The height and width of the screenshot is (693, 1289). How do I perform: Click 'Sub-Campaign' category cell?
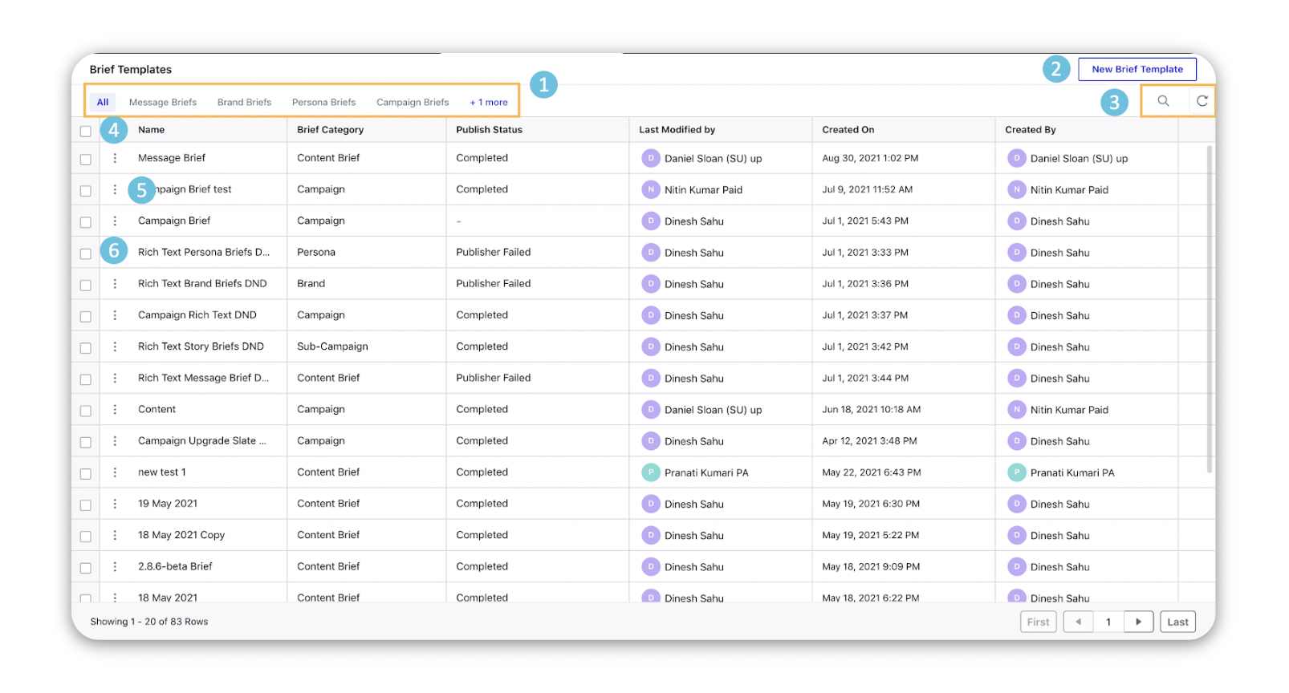(x=332, y=346)
